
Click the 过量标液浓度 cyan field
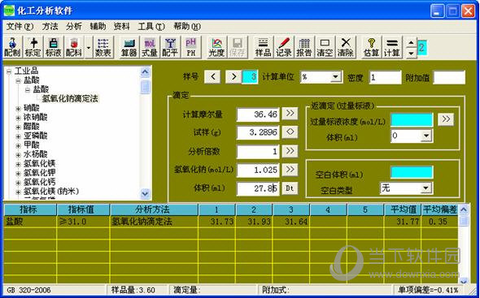coord(412,120)
